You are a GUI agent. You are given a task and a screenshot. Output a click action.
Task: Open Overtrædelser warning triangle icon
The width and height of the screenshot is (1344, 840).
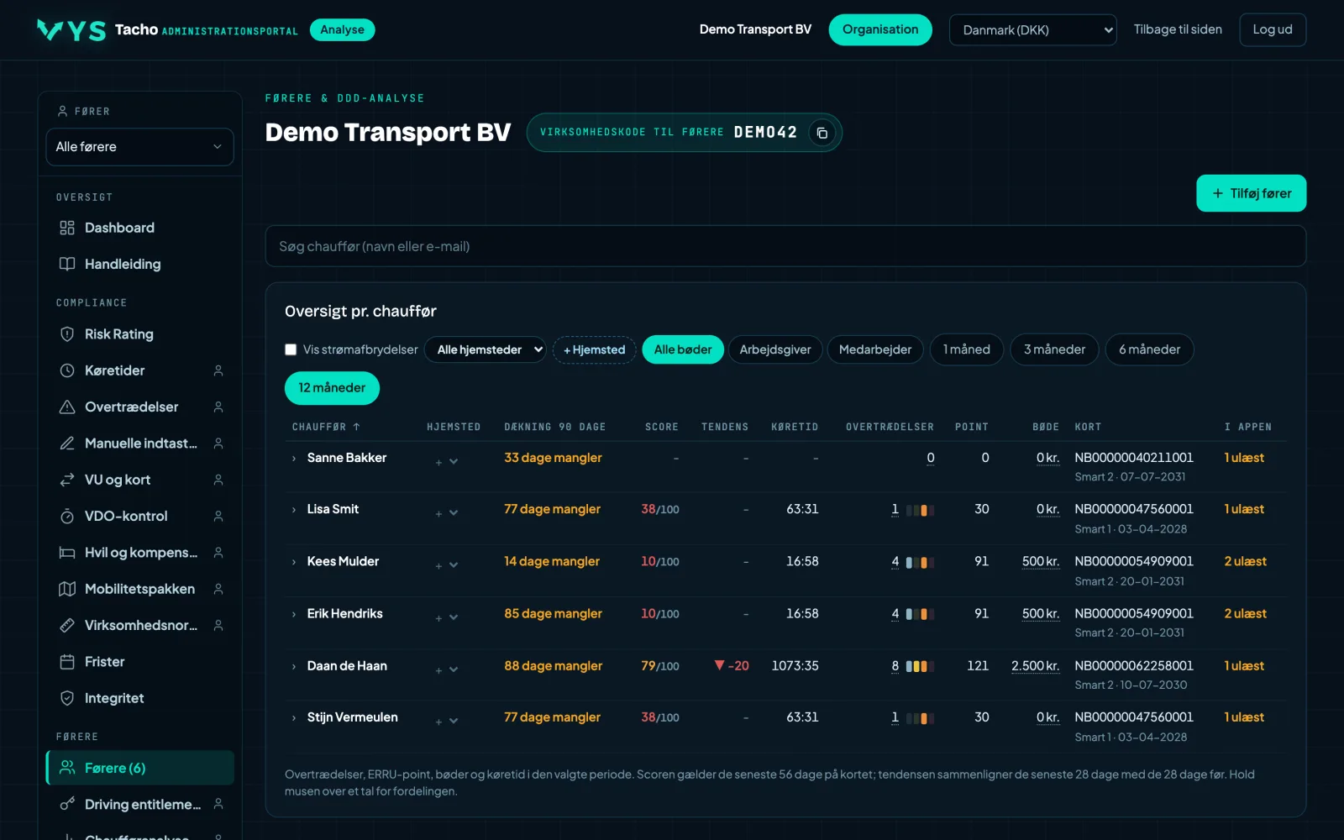click(67, 407)
